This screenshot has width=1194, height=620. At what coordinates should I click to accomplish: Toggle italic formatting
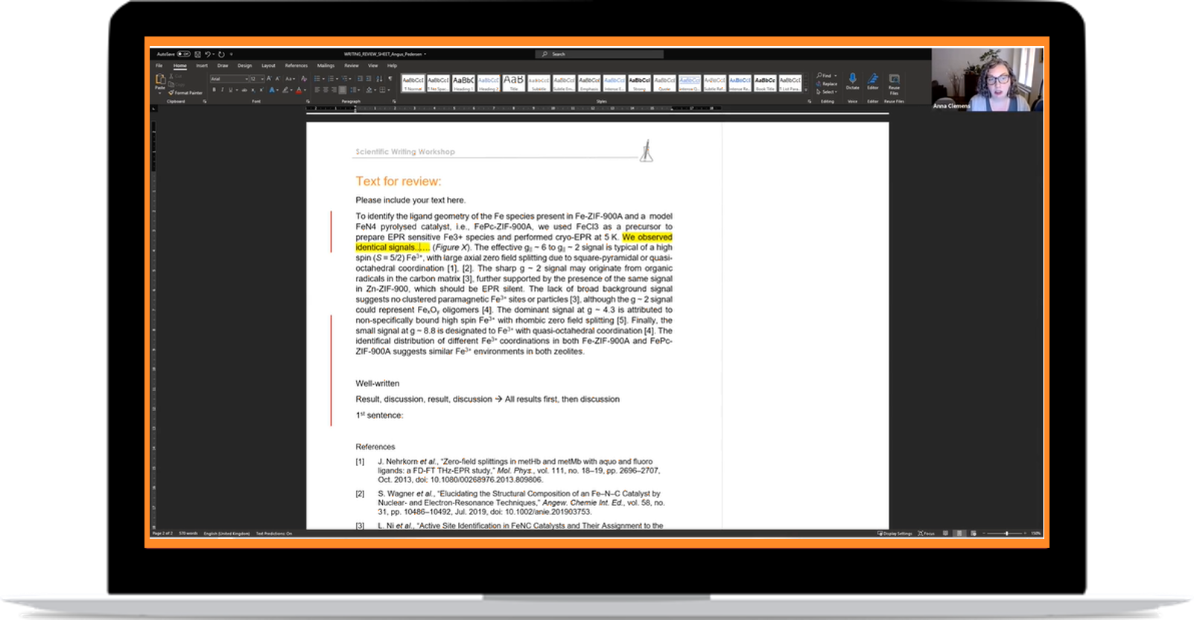click(x=222, y=90)
